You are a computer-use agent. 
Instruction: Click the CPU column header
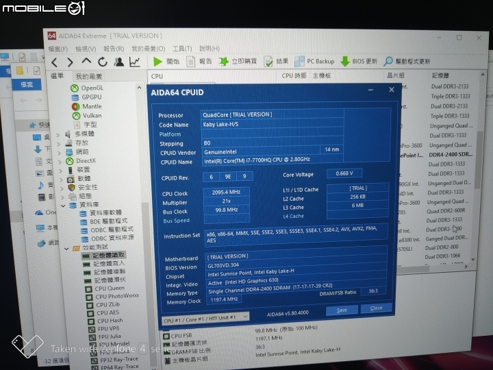[x=157, y=76]
